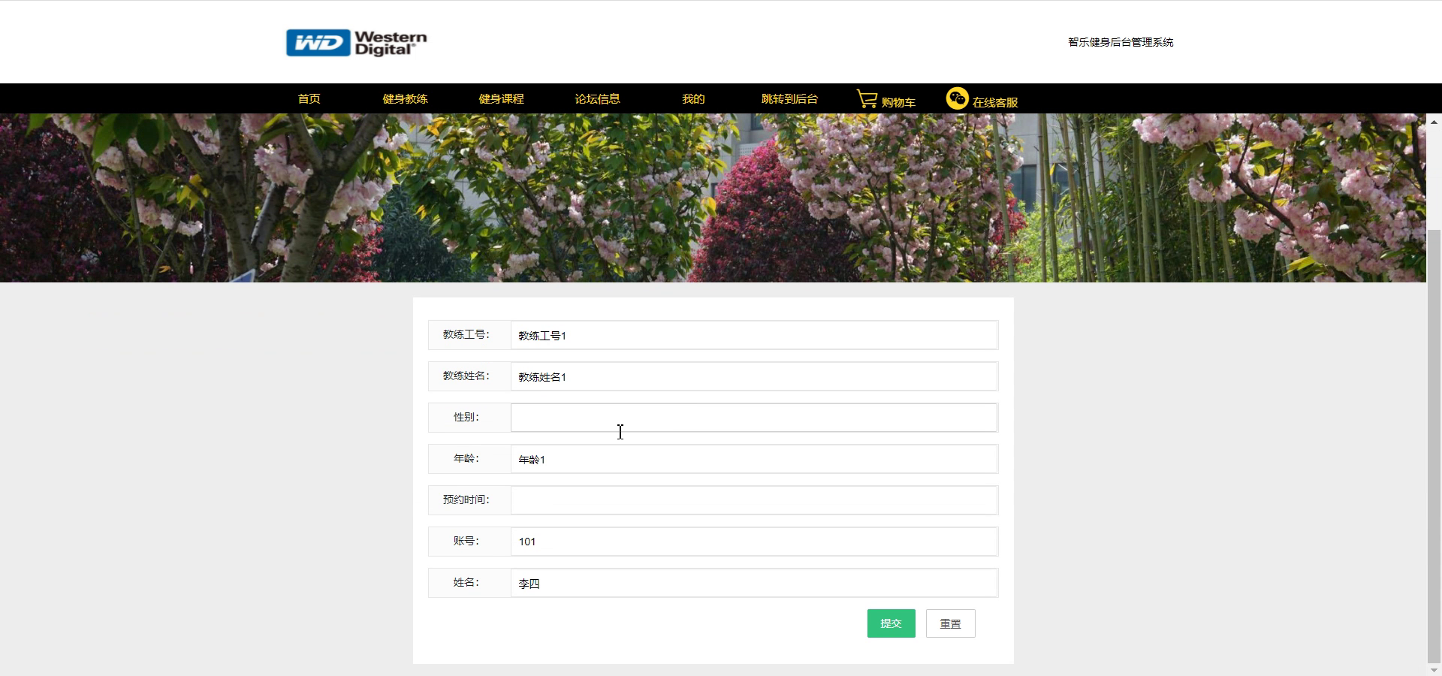Open the 我的 menu item

(x=693, y=99)
